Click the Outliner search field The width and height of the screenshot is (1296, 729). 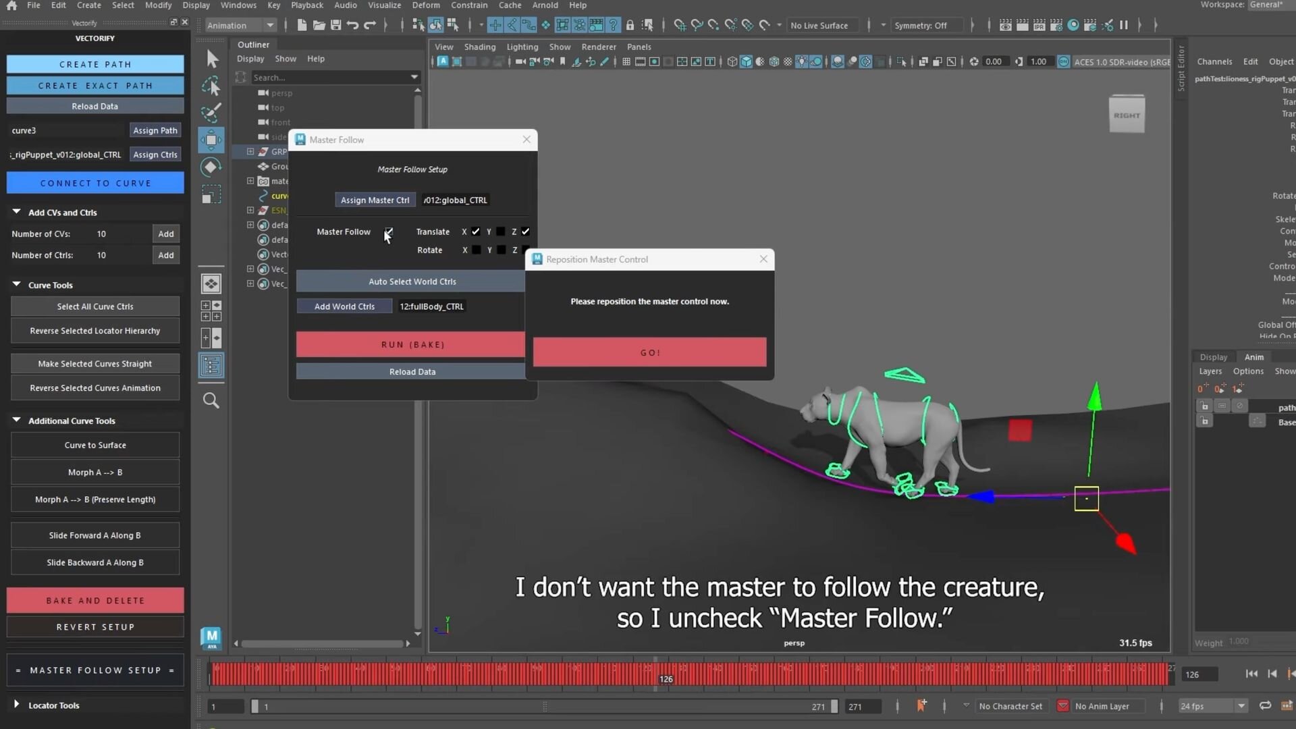[x=329, y=78]
